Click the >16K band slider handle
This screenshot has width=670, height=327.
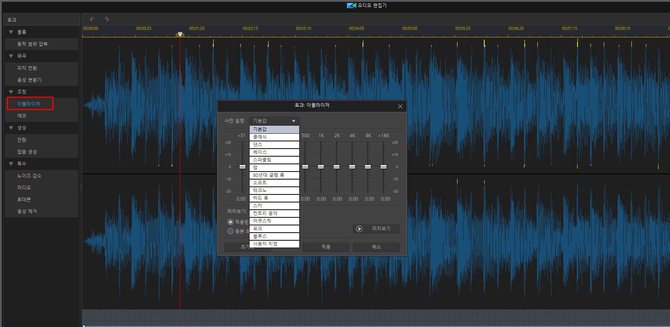383,167
